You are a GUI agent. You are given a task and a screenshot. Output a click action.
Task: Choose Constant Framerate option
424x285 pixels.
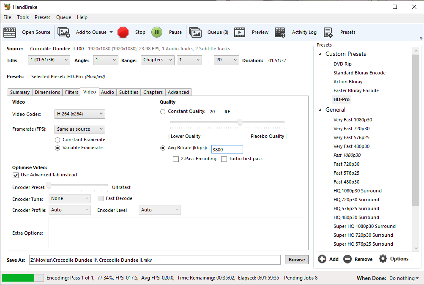point(57,140)
